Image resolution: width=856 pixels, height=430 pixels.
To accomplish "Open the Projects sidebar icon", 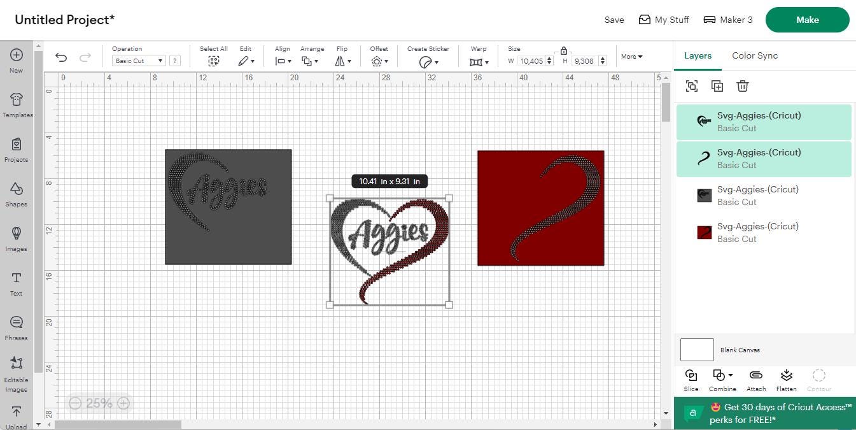I will click(x=16, y=145).
